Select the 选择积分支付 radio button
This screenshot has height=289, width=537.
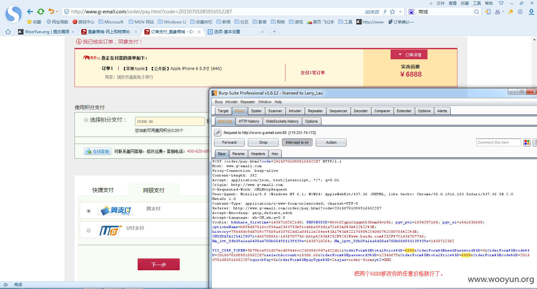click(86, 120)
